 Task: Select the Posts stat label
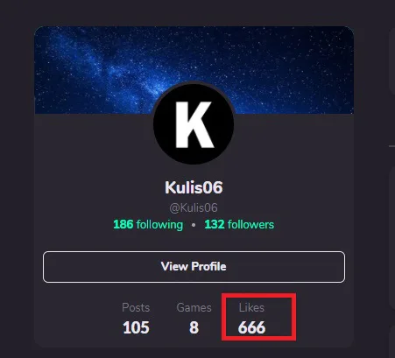coord(136,307)
